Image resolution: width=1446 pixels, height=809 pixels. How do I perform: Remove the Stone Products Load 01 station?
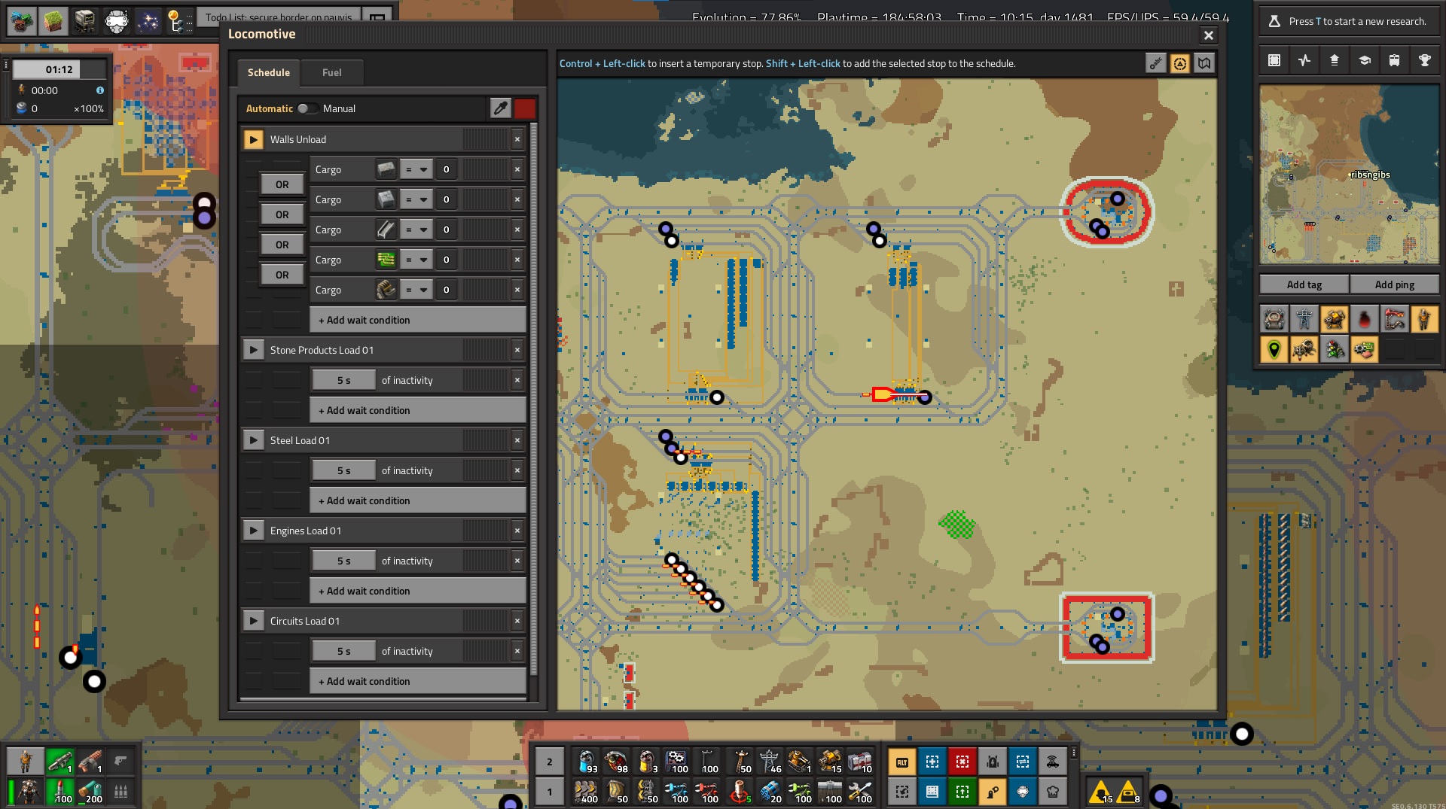pyautogui.click(x=517, y=350)
